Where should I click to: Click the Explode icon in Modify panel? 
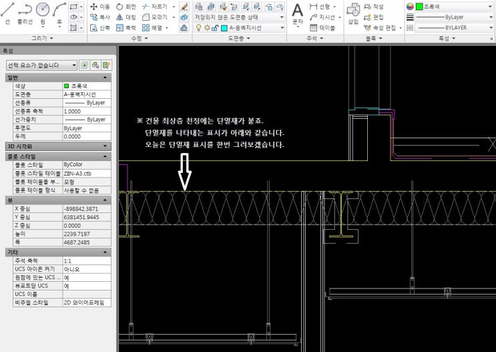coord(184,17)
